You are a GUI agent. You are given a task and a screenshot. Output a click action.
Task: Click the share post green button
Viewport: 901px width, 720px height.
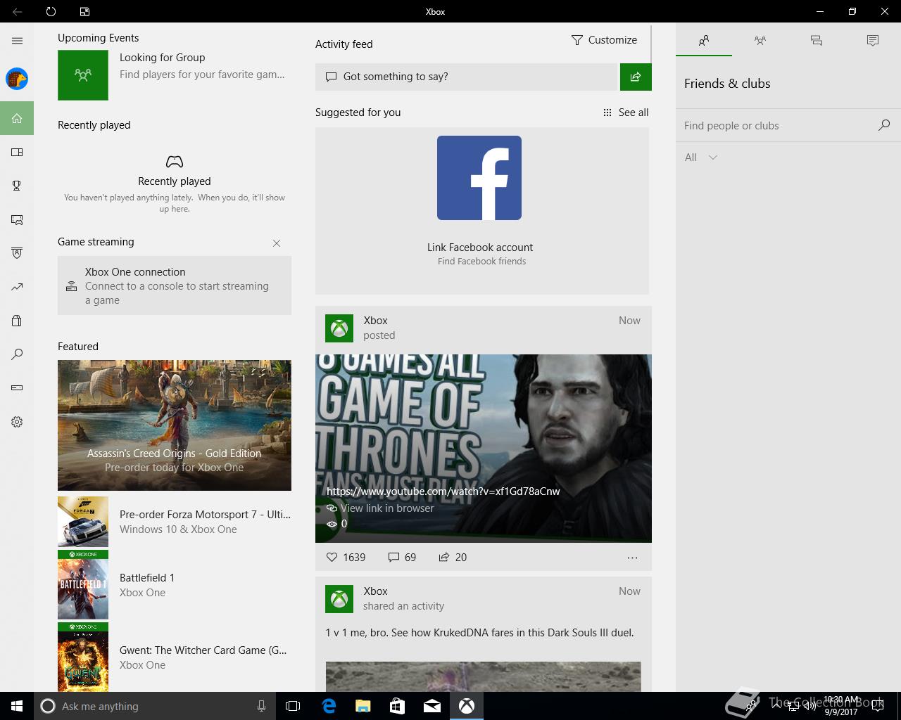click(x=636, y=77)
